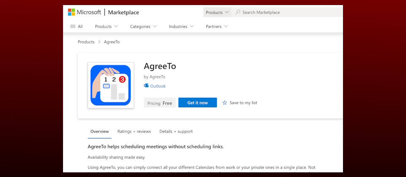Expand the Products search scope dropdown

[x=217, y=12]
